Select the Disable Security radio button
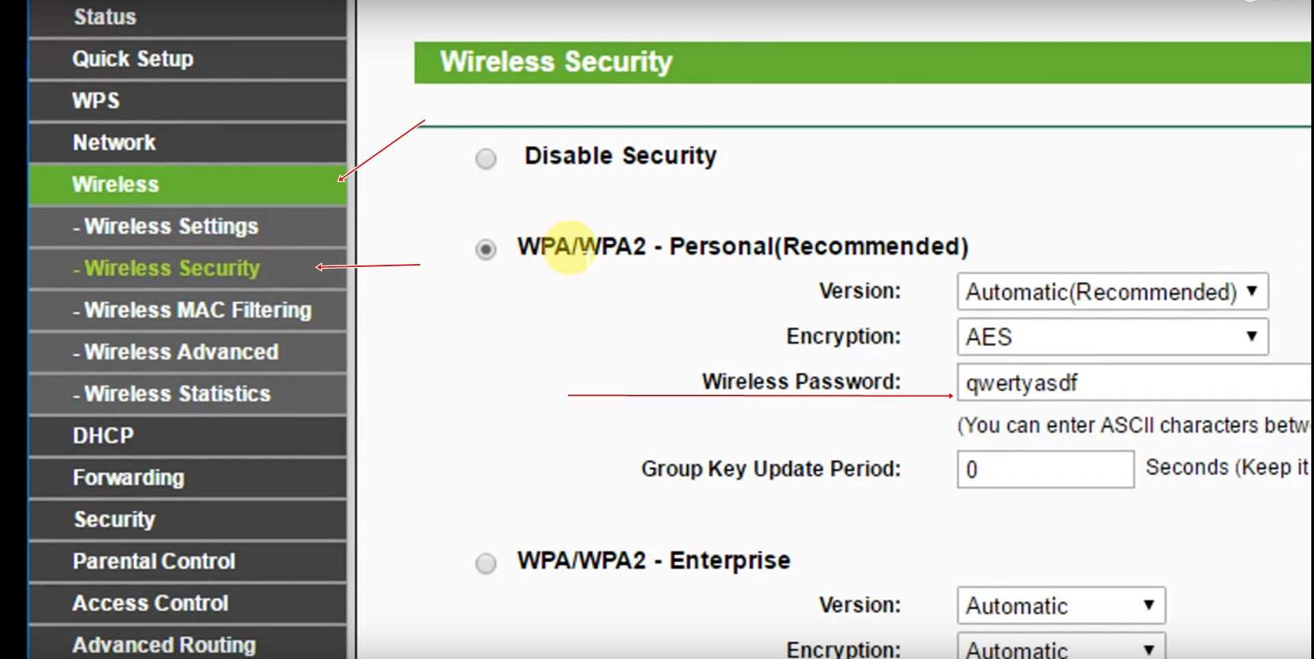The image size is (1314, 659). (x=486, y=158)
